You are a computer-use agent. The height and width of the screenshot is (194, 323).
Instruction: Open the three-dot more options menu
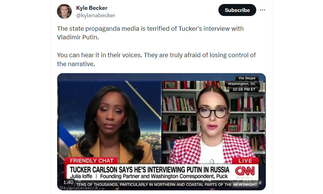pos(262,10)
